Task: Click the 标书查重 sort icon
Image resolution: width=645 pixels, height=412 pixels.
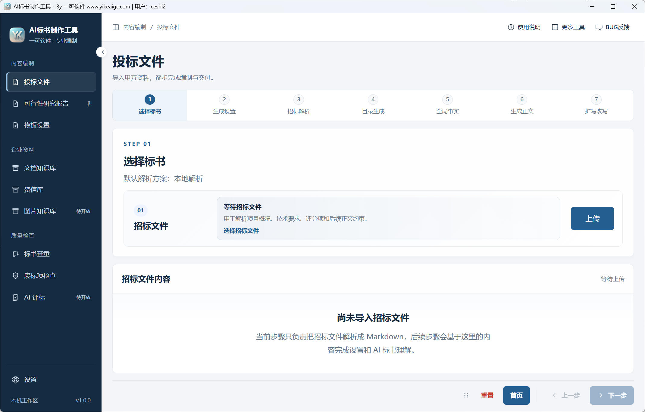Action: click(16, 254)
